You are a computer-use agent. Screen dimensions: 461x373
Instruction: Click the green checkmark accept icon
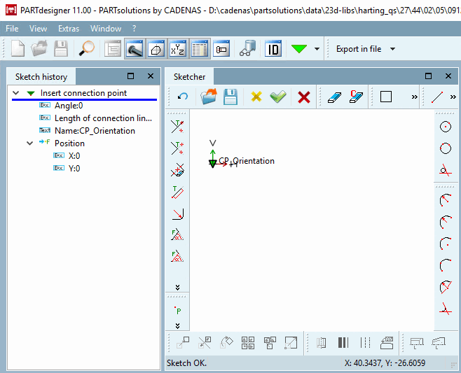278,97
